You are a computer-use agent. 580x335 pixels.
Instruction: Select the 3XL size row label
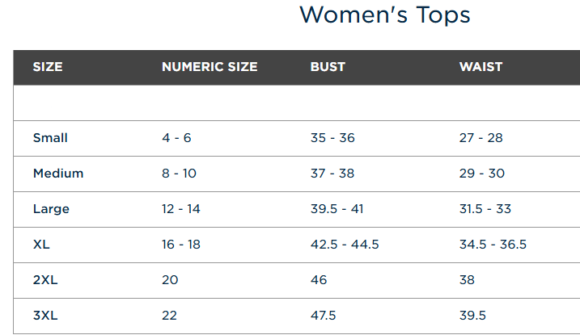click(x=45, y=316)
